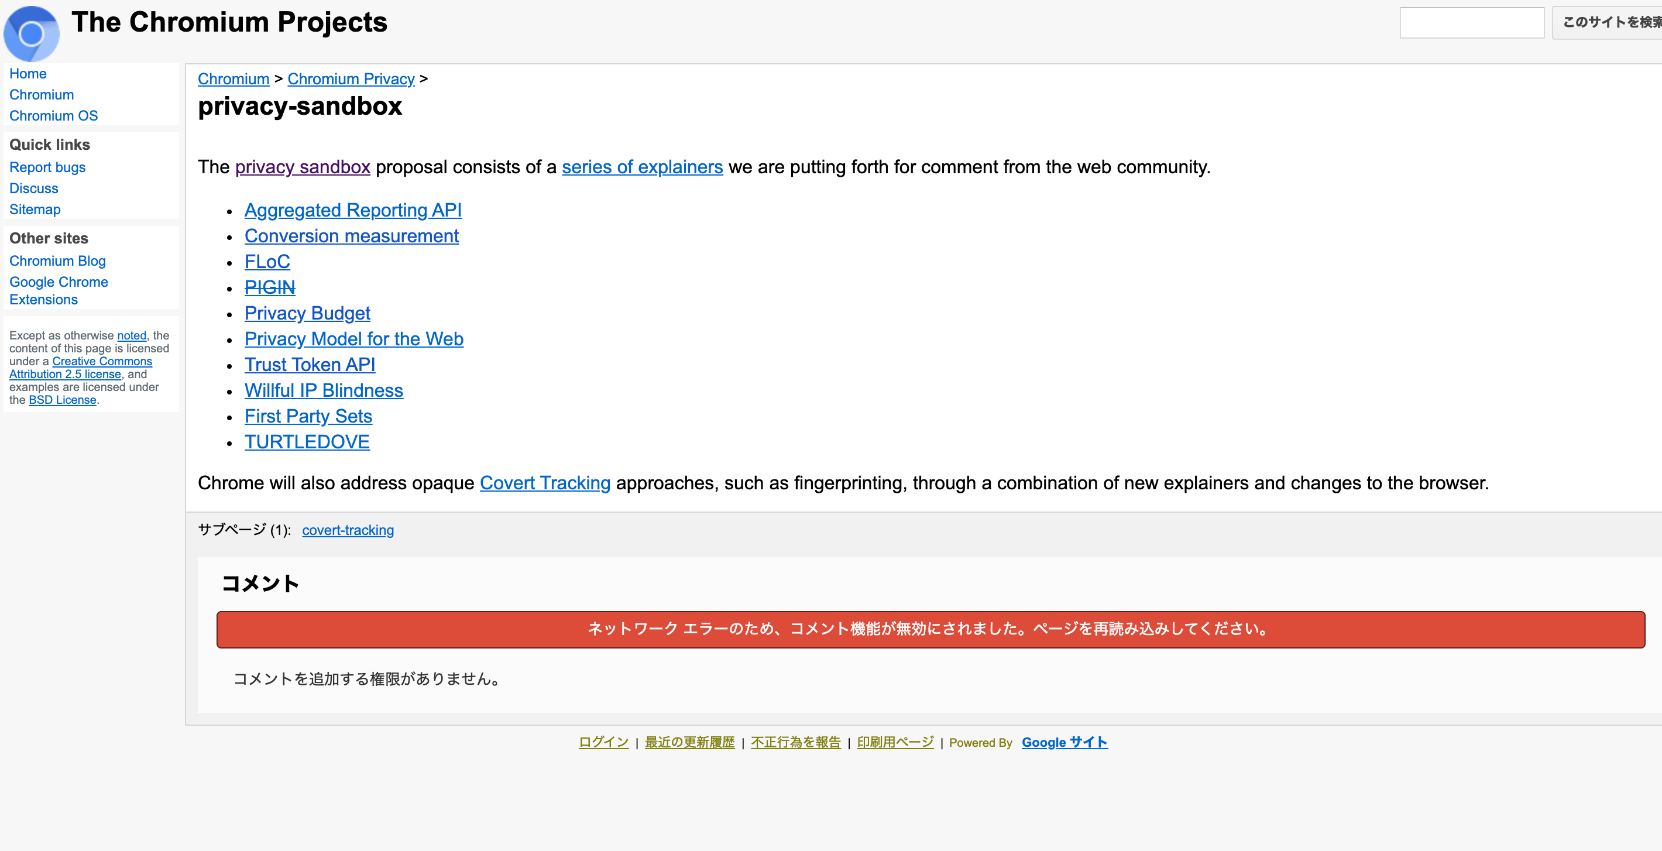The image size is (1662, 851).
Task: Click the struck-through PIGIN link
Action: pos(270,287)
